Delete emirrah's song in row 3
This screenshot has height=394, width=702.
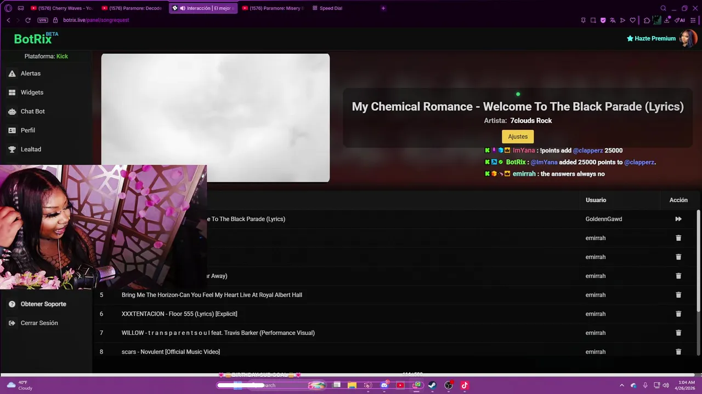point(678,257)
